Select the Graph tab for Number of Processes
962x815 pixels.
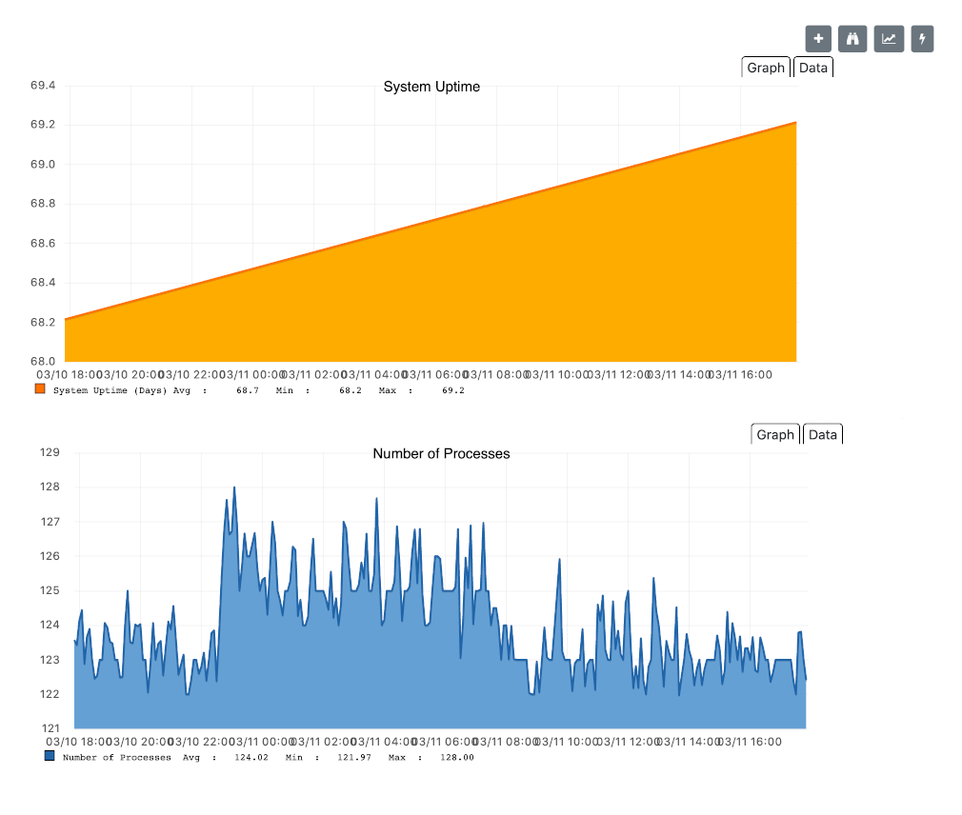(775, 434)
